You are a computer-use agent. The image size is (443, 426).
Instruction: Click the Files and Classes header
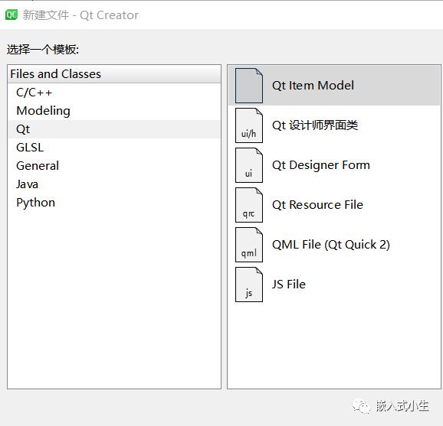pyautogui.click(x=114, y=74)
